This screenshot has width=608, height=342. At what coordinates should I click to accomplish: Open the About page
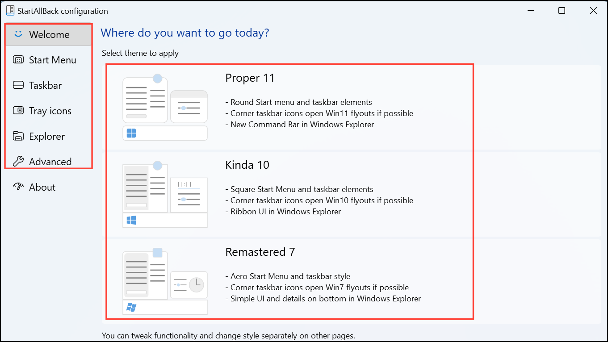tap(48, 187)
